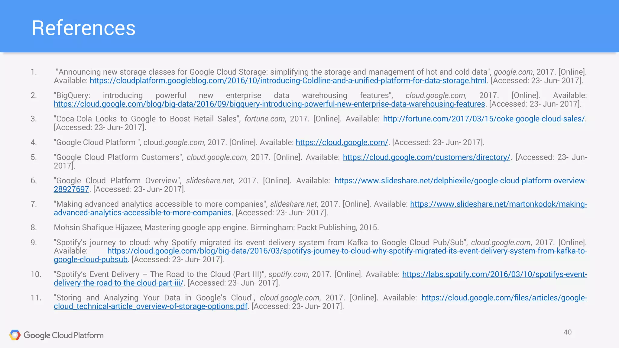Image resolution: width=619 pixels, height=348 pixels.
Task: Click list number "11." in the references
Action: point(36,298)
